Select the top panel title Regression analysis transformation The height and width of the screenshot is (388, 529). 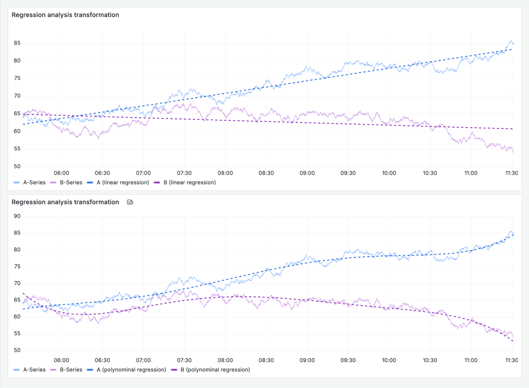[65, 15]
